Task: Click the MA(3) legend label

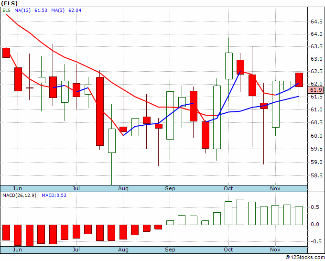Action: 58,11
